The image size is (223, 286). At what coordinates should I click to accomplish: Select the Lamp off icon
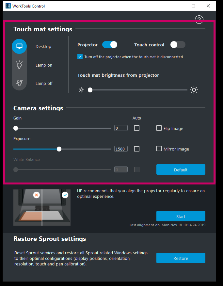coord(19,83)
